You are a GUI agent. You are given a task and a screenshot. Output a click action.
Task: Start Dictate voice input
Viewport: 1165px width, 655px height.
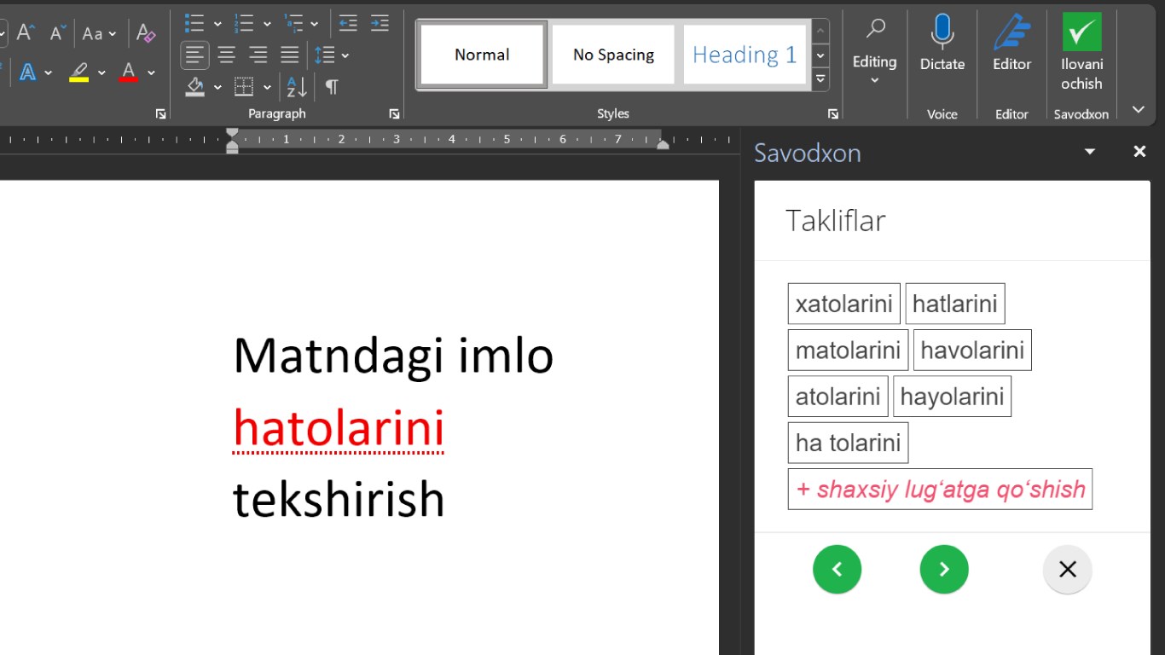[942, 43]
